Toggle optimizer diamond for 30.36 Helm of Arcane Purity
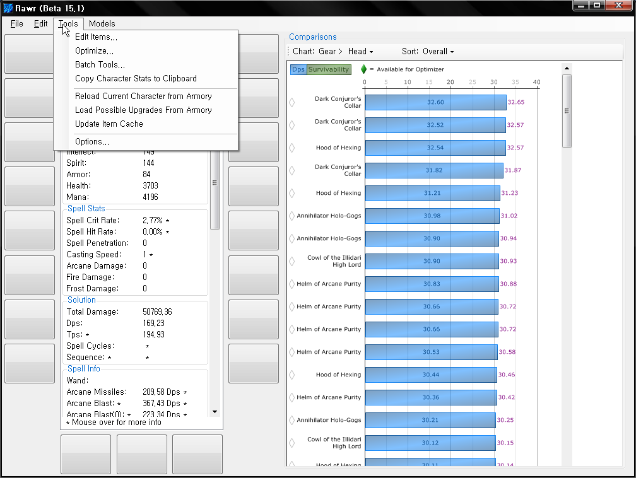The image size is (636, 478). [291, 397]
